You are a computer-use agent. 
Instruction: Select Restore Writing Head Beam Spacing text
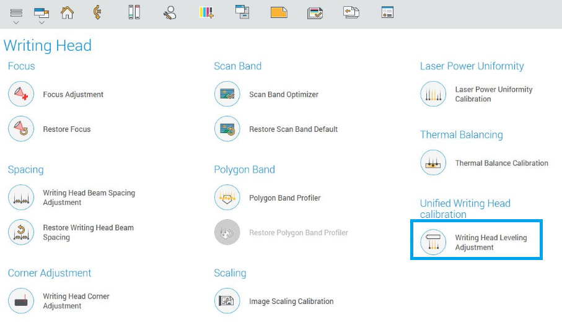coord(88,233)
